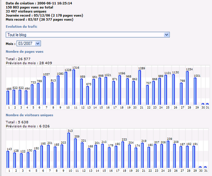Image resolution: width=212 pixels, height=176 pixels.
Task: Click the 485 pages vues bar for day 1
Action: pyautogui.click(x=8, y=98)
